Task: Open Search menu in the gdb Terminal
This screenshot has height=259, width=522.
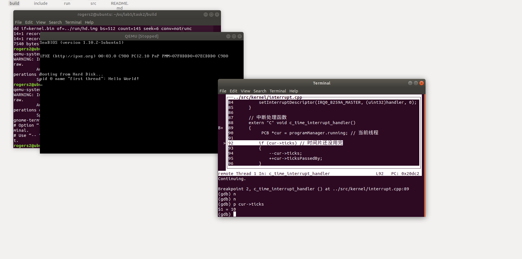Action: (x=260, y=91)
